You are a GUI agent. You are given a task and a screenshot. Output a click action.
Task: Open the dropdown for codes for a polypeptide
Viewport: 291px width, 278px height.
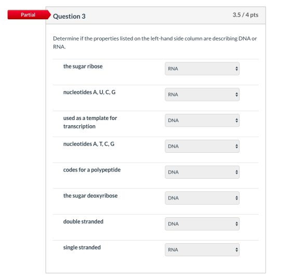(x=202, y=172)
